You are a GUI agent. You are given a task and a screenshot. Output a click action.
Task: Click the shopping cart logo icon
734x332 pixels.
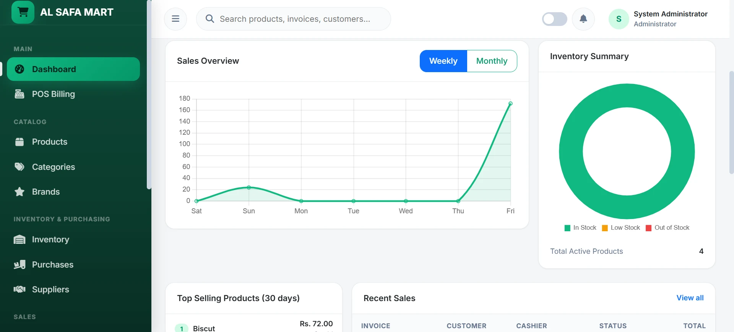(x=23, y=12)
